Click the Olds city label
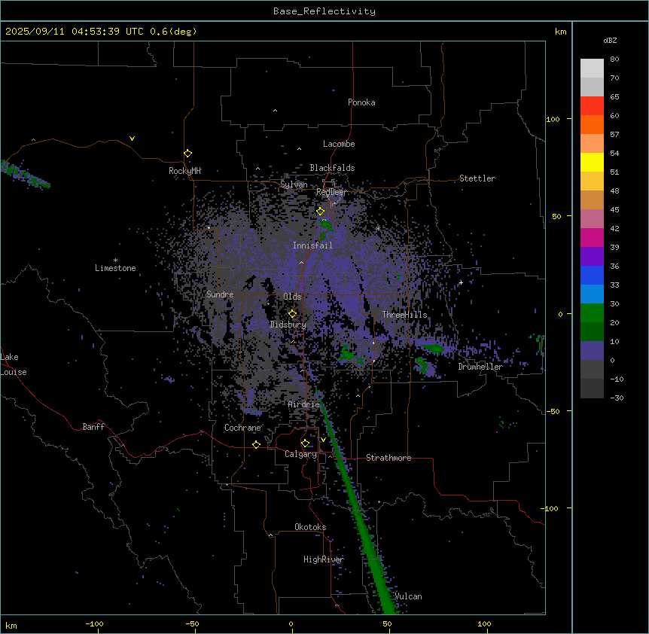649x634 pixels. pos(292,297)
